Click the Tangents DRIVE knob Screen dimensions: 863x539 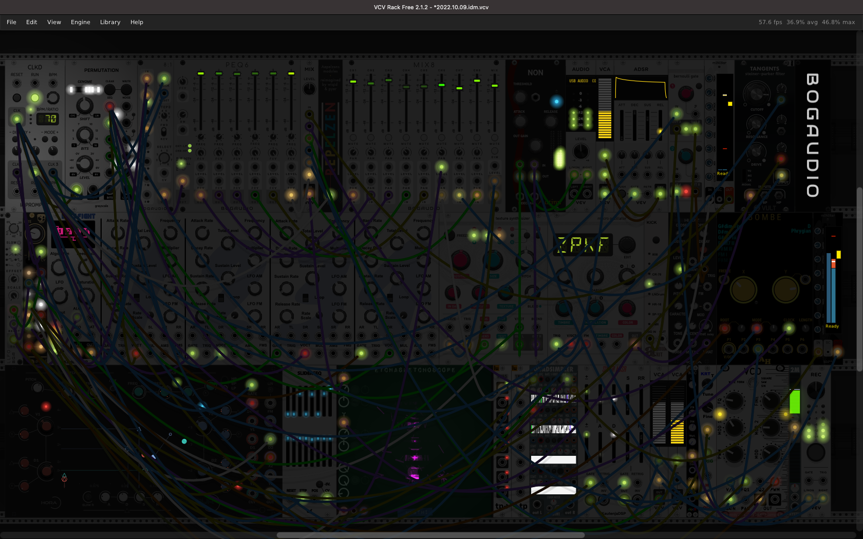(x=756, y=152)
